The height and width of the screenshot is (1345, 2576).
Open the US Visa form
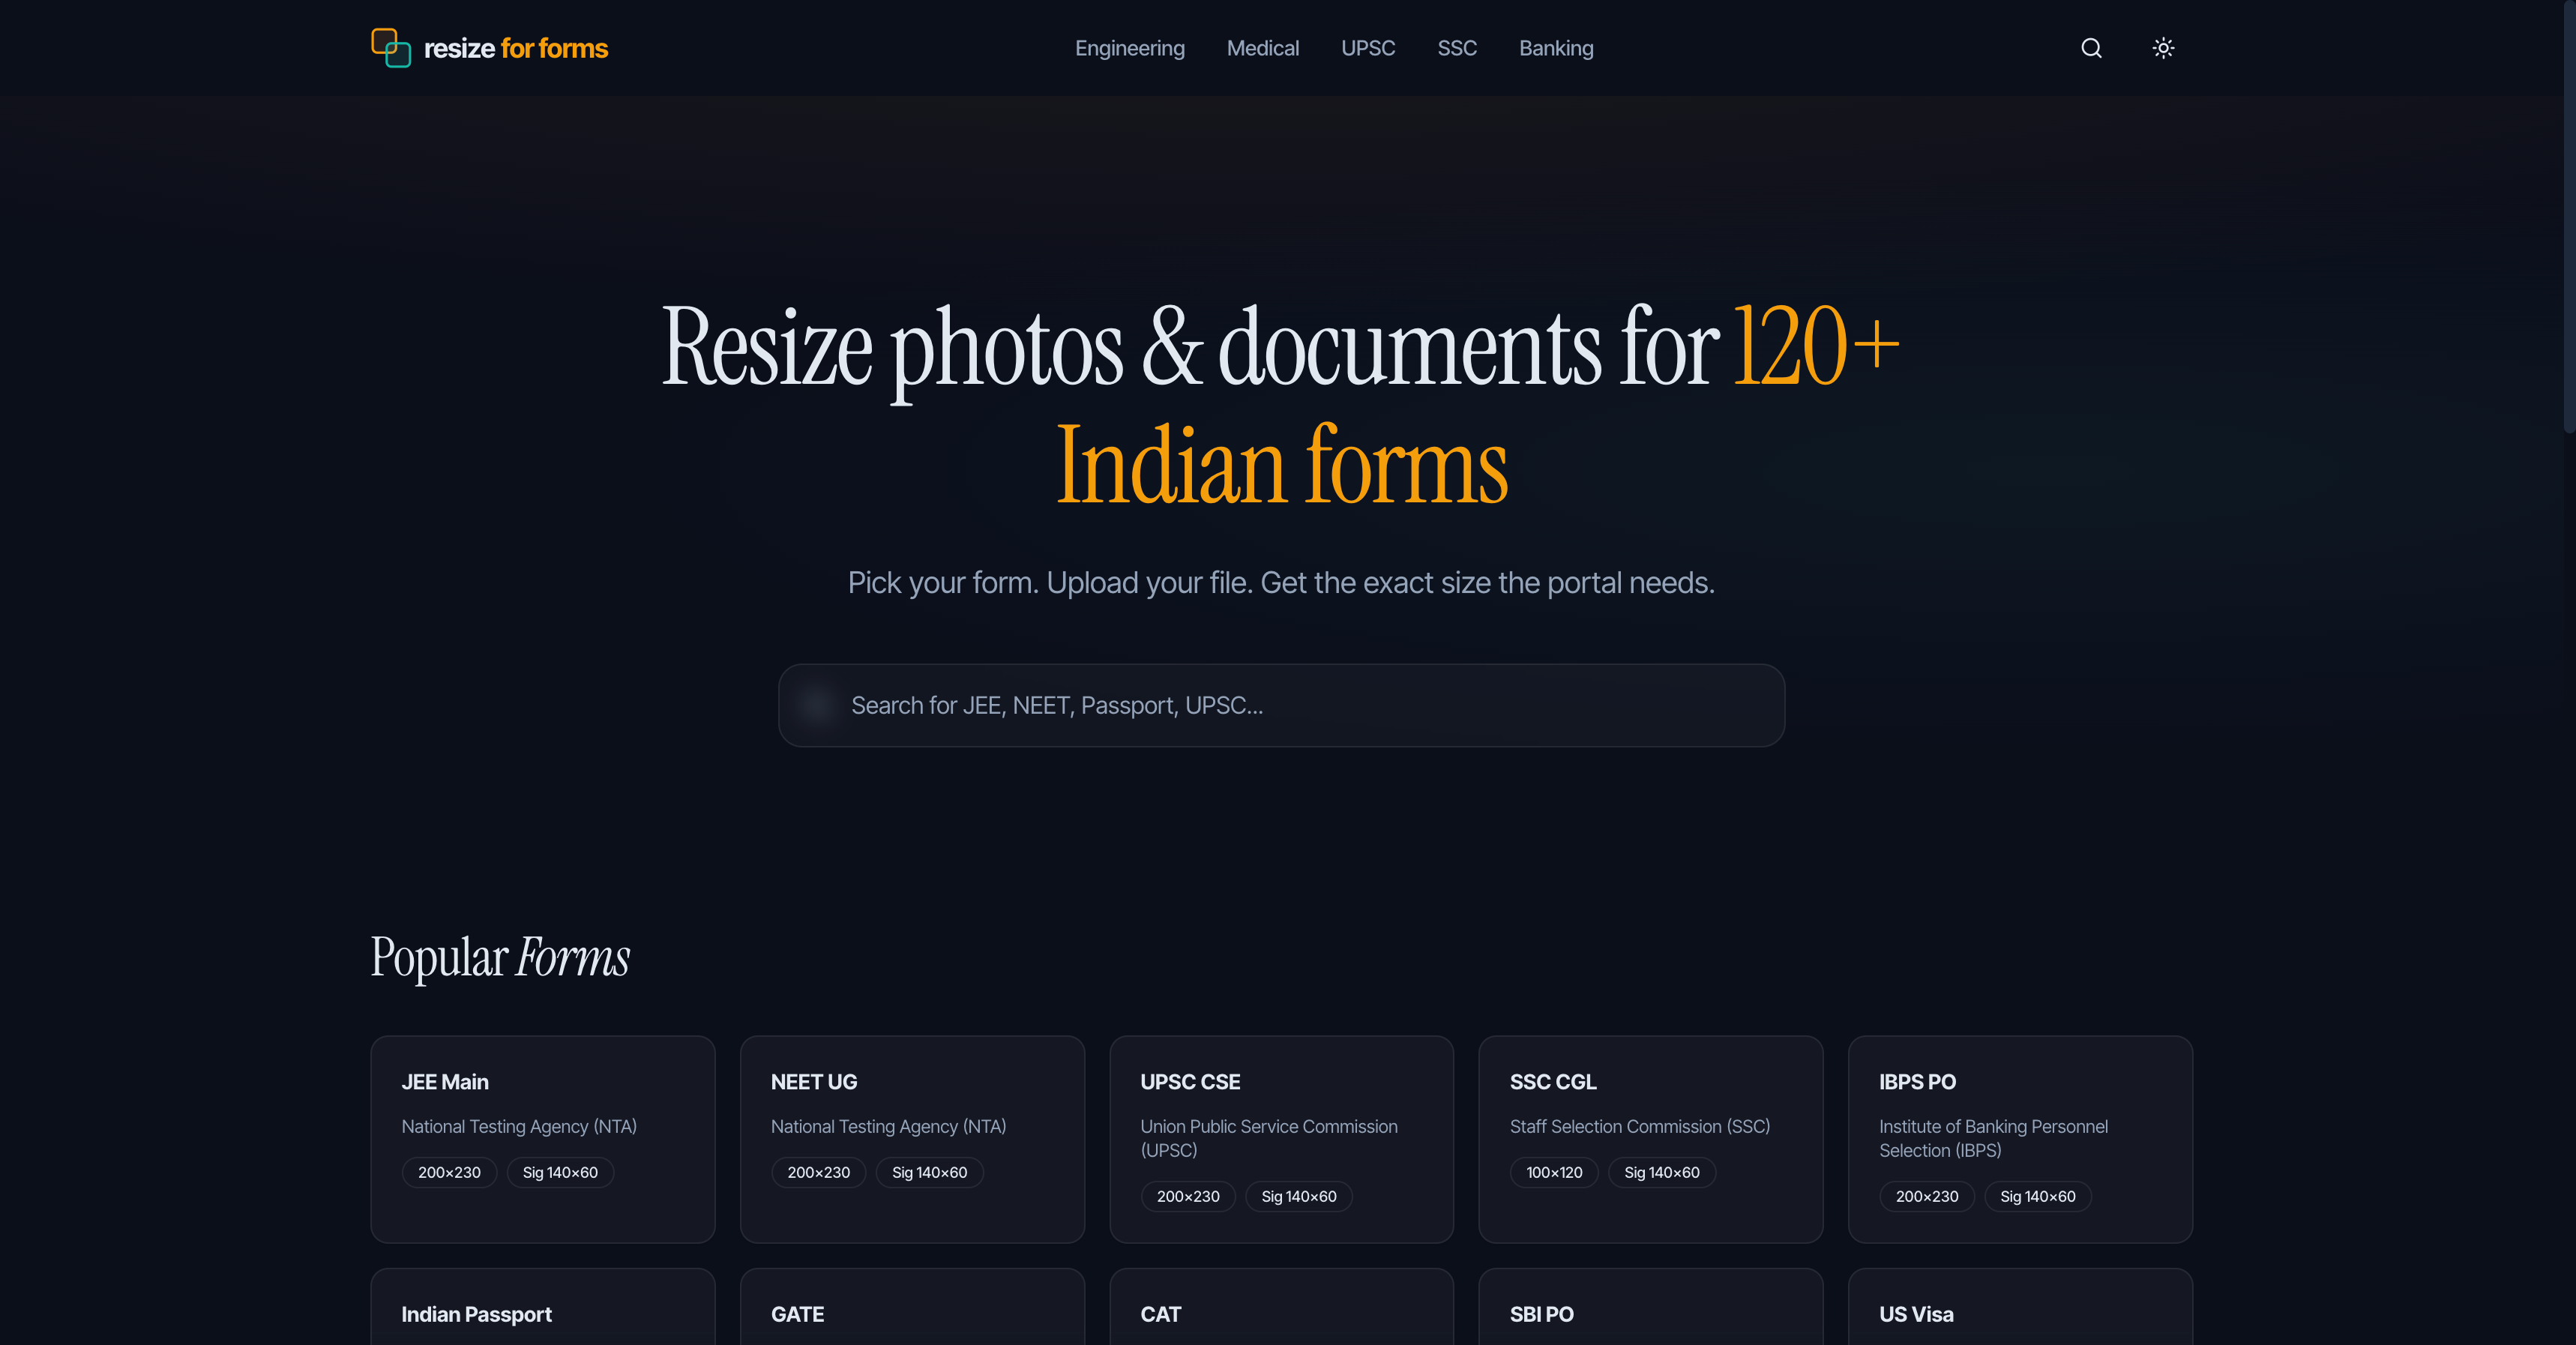pos(2020,1314)
